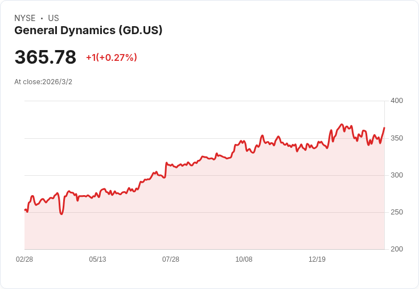Image resolution: width=419 pixels, height=289 pixels.
Task: Click the At close date text
Action: tap(43, 82)
